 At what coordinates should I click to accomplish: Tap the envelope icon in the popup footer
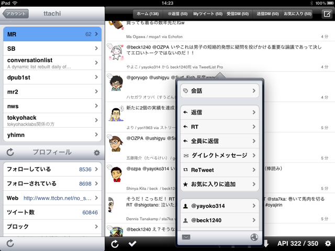[x=186, y=237]
